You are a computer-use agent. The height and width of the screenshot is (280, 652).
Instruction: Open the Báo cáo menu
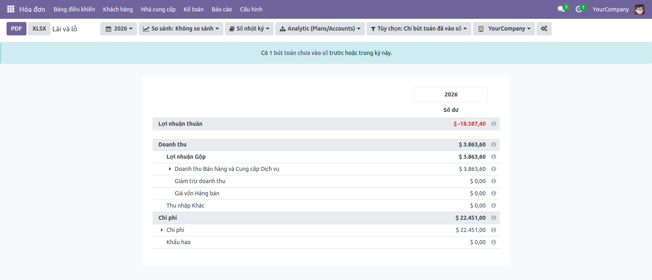point(221,9)
